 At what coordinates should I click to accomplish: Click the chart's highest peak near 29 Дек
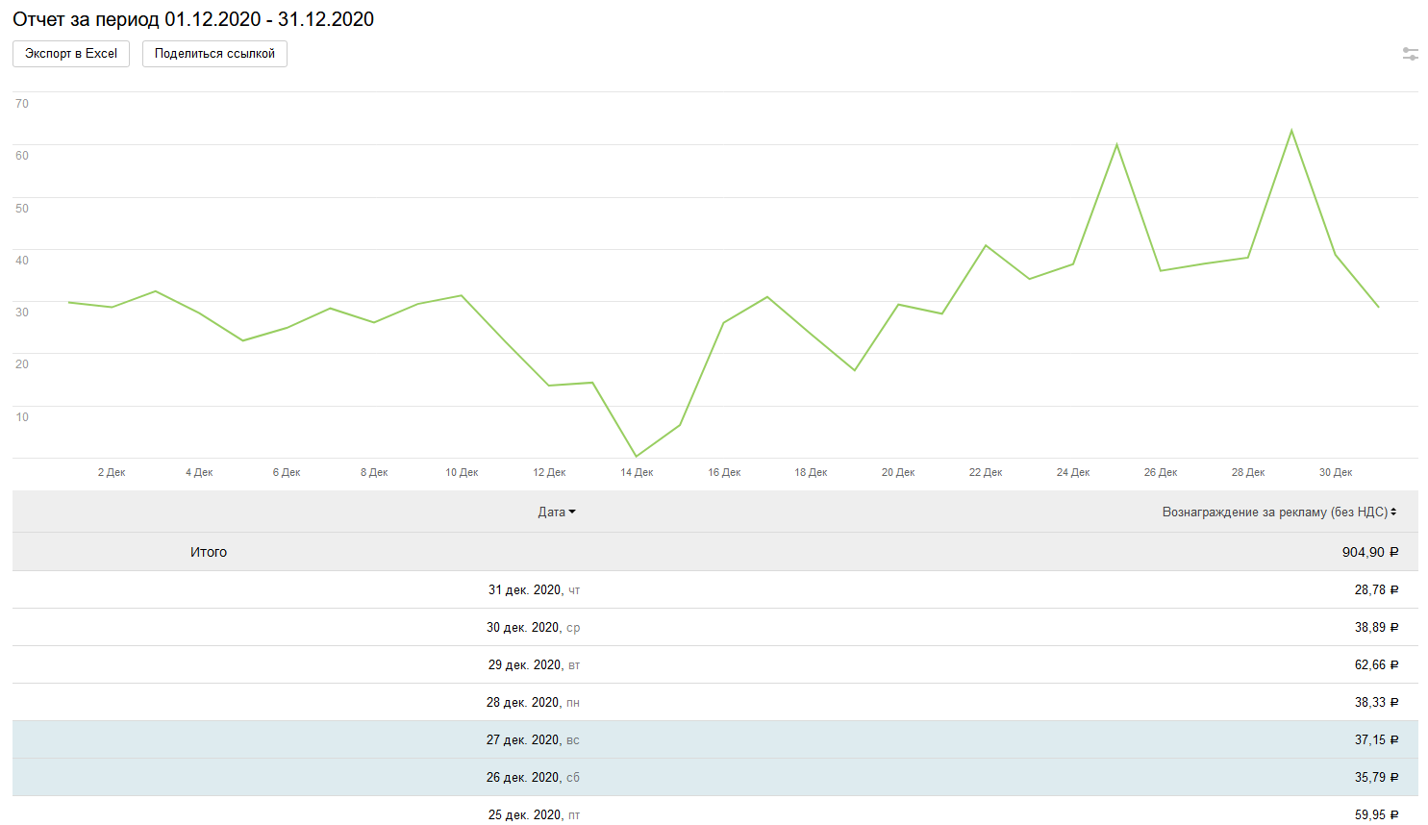coord(1291,131)
